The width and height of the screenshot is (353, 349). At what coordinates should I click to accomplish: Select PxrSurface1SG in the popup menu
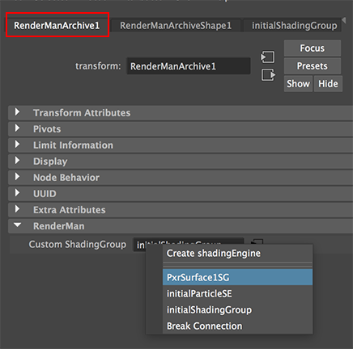point(237,277)
